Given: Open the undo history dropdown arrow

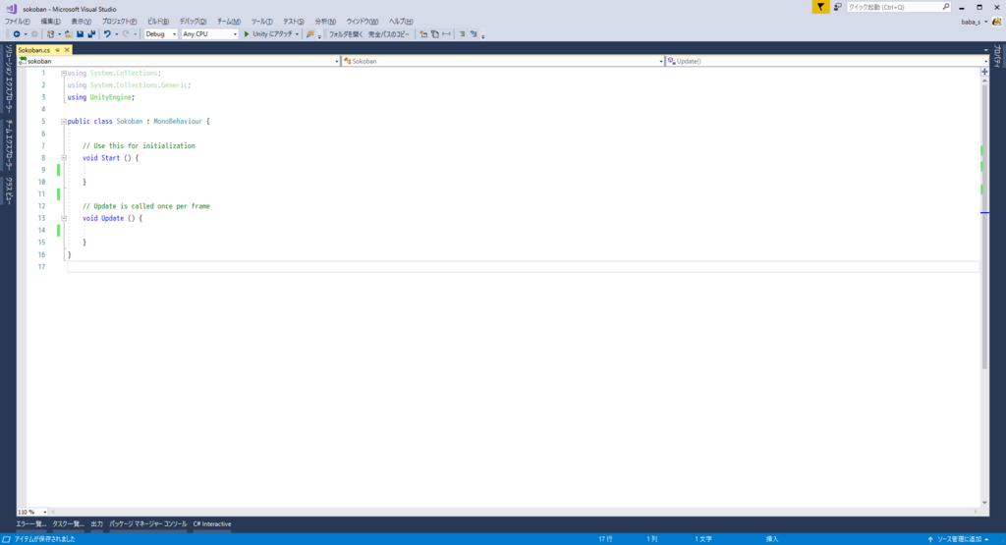Looking at the screenshot, I should [116, 34].
